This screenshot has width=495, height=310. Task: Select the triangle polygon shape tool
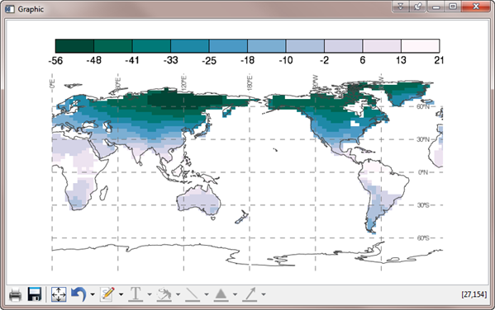click(221, 294)
